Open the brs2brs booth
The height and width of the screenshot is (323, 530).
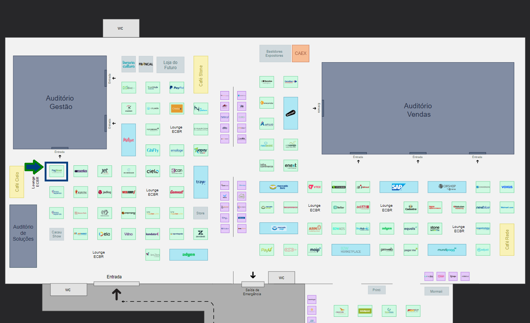(x=153, y=255)
